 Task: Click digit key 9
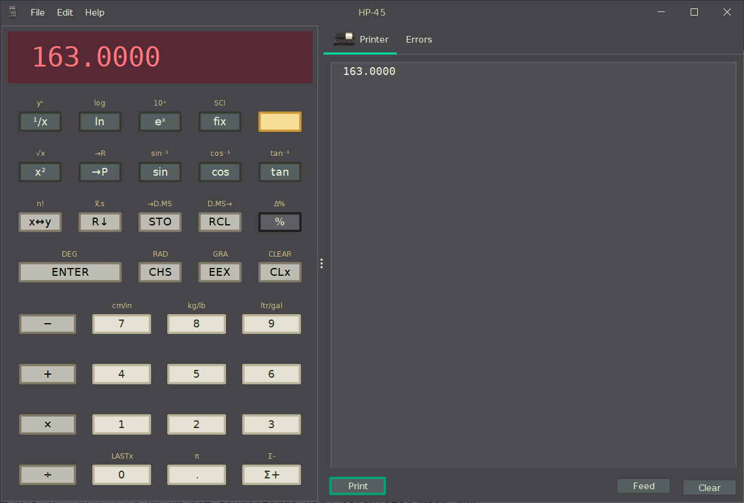coord(272,324)
